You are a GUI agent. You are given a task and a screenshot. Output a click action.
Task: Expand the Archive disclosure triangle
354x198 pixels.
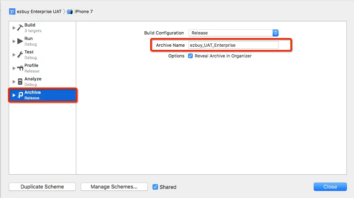(14, 95)
